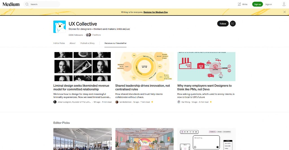The width and height of the screenshot is (289, 150).
Task: Open the chat UI wireframe thumbnail
Action: tap(206, 139)
